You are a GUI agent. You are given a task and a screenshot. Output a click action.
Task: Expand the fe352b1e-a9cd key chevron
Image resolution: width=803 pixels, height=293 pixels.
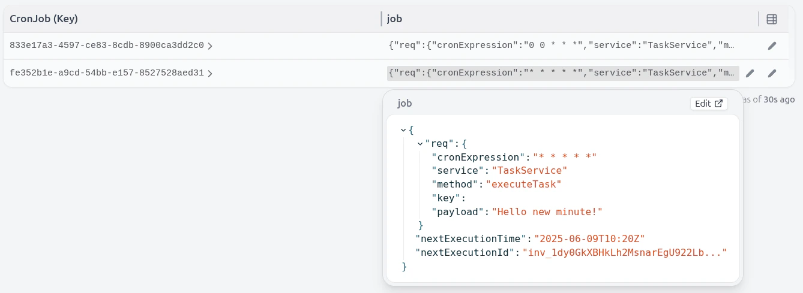click(210, 73)
